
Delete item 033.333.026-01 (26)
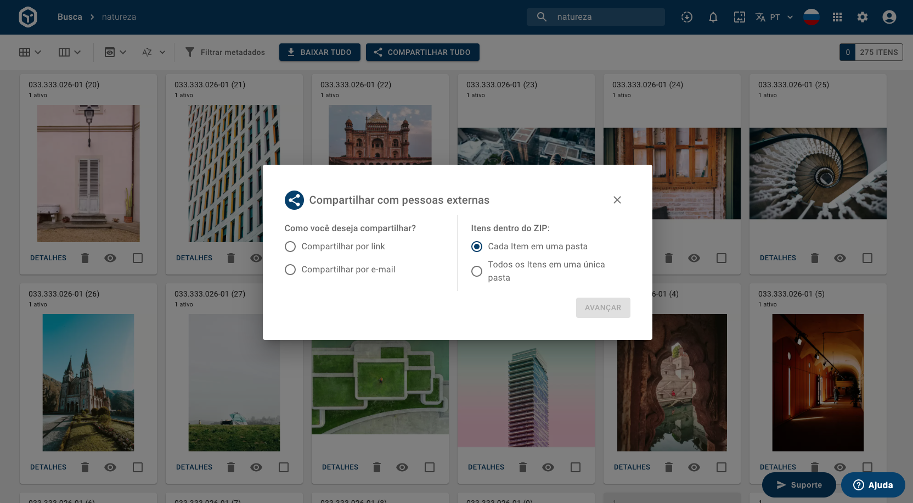[x=85, y=467]
